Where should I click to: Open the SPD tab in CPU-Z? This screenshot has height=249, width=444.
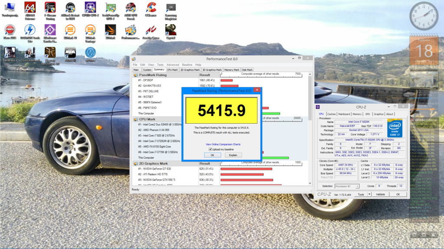click(368, 114)
